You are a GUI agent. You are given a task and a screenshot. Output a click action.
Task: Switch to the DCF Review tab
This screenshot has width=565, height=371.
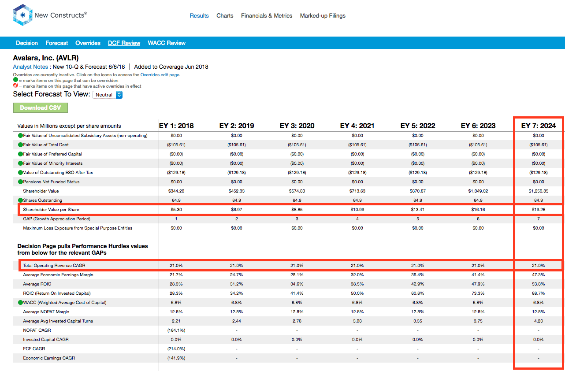[124, 43]
